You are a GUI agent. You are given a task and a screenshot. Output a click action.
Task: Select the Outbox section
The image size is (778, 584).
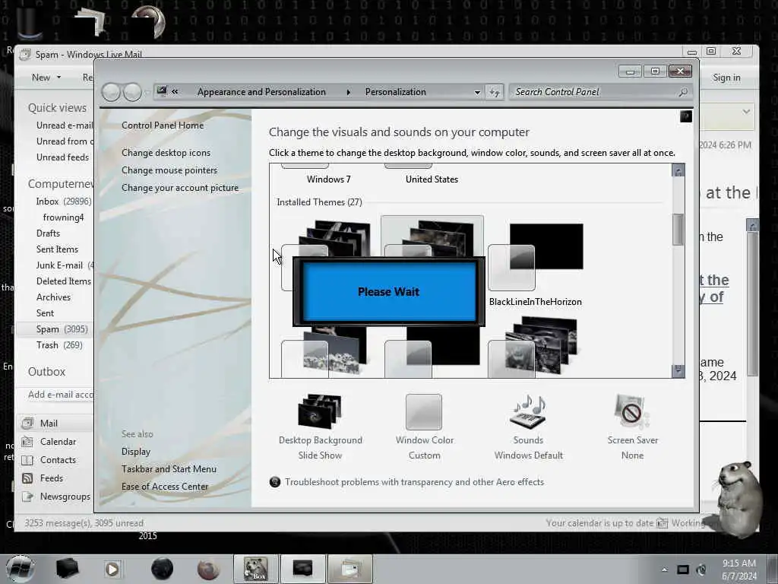[x=46, y=371]
